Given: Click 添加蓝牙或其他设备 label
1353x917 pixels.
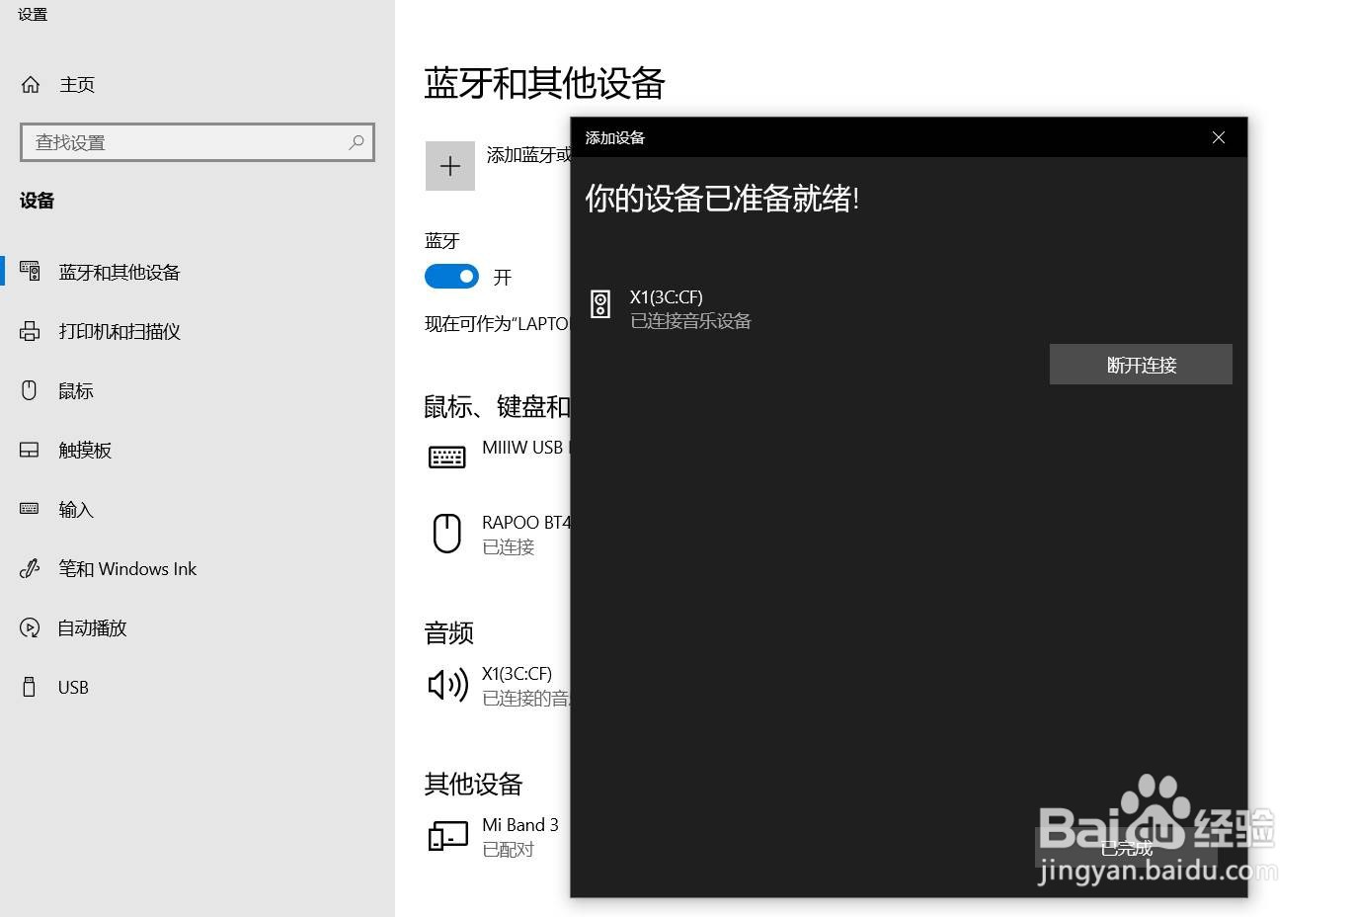Looking at the screenshot, I should pyautogui.click(x=528, y=155).
